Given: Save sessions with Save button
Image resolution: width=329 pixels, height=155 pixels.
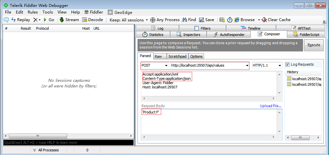Looking at the screenshot, I should coord(207,20).
